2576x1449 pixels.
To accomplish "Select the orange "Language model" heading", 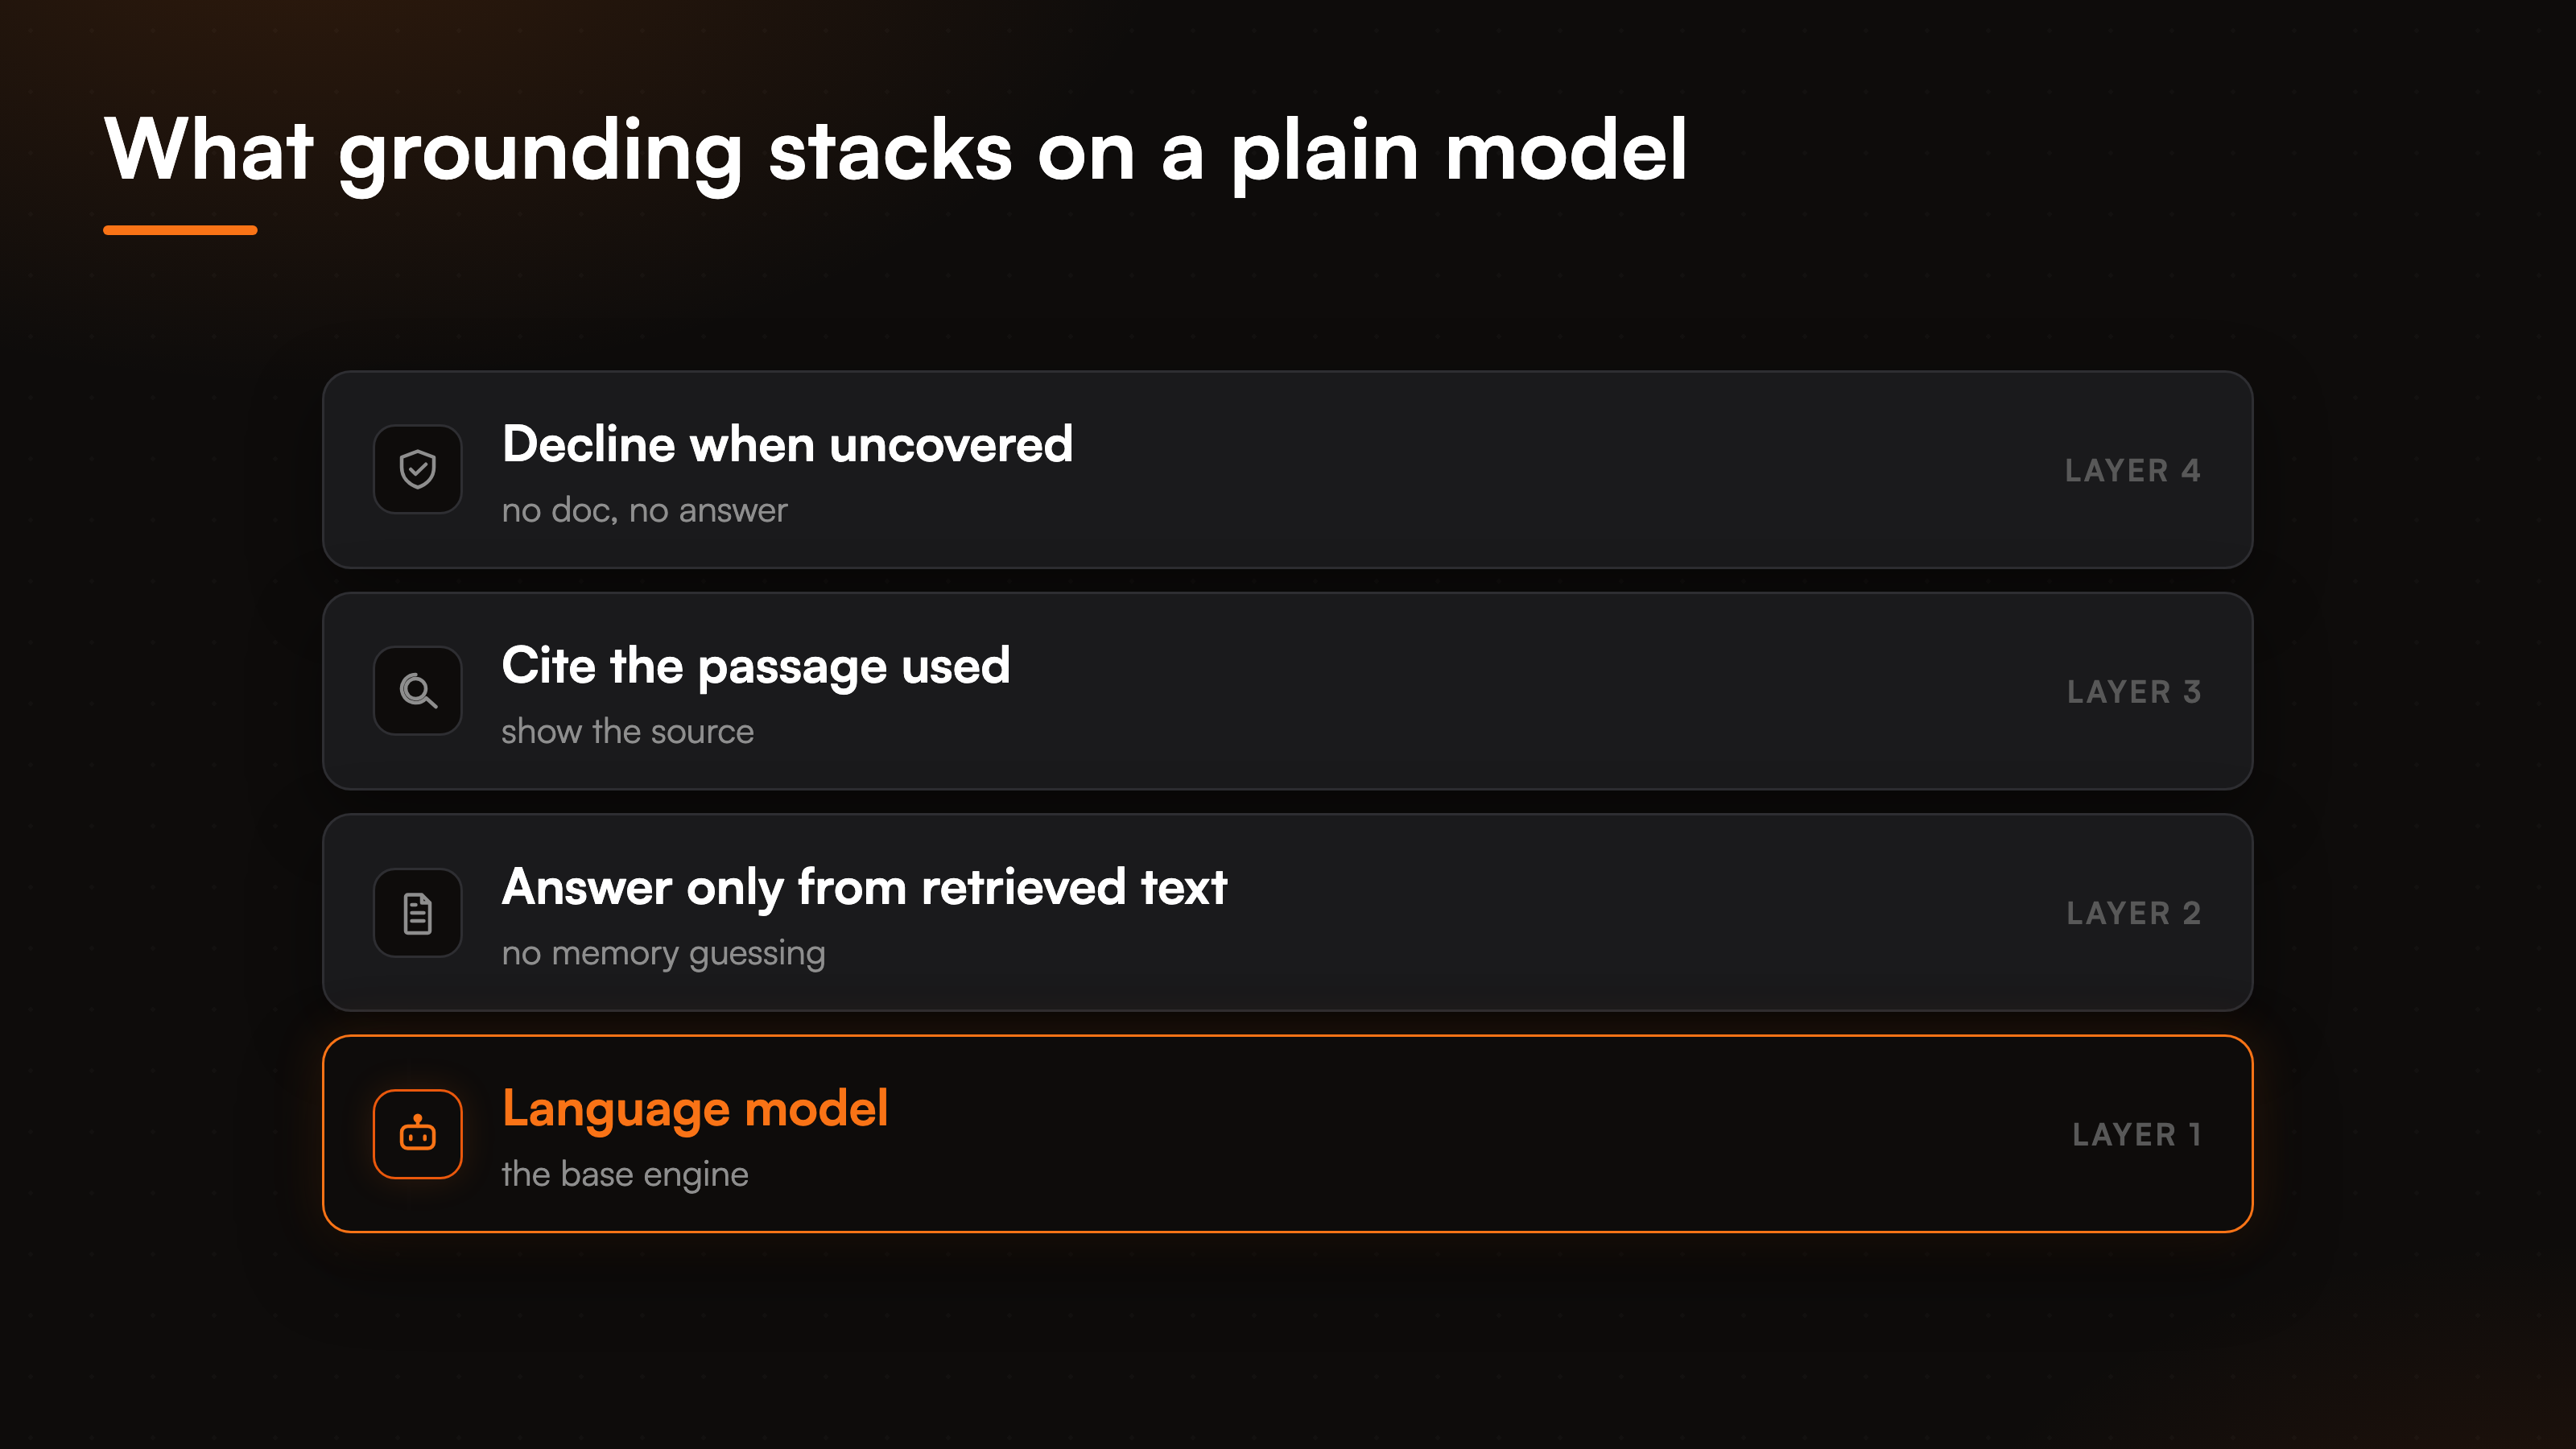I will pos(695,1109).
